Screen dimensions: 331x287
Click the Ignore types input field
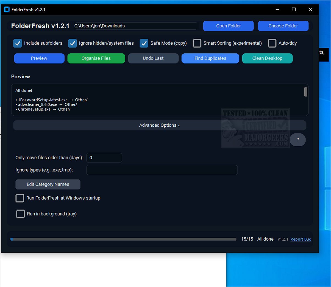162,170
